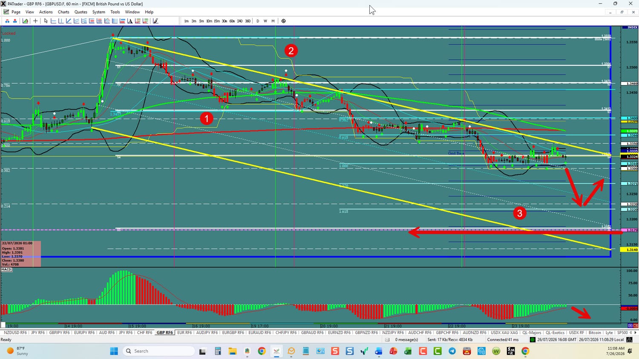
Task: Click the MACD indicator label
Action: pyautogui.click(x=6, y=269)
